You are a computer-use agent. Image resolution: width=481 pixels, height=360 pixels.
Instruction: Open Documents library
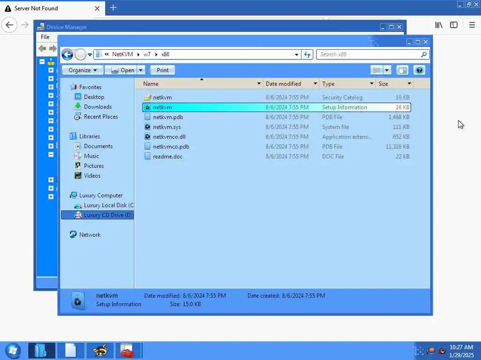98,146
